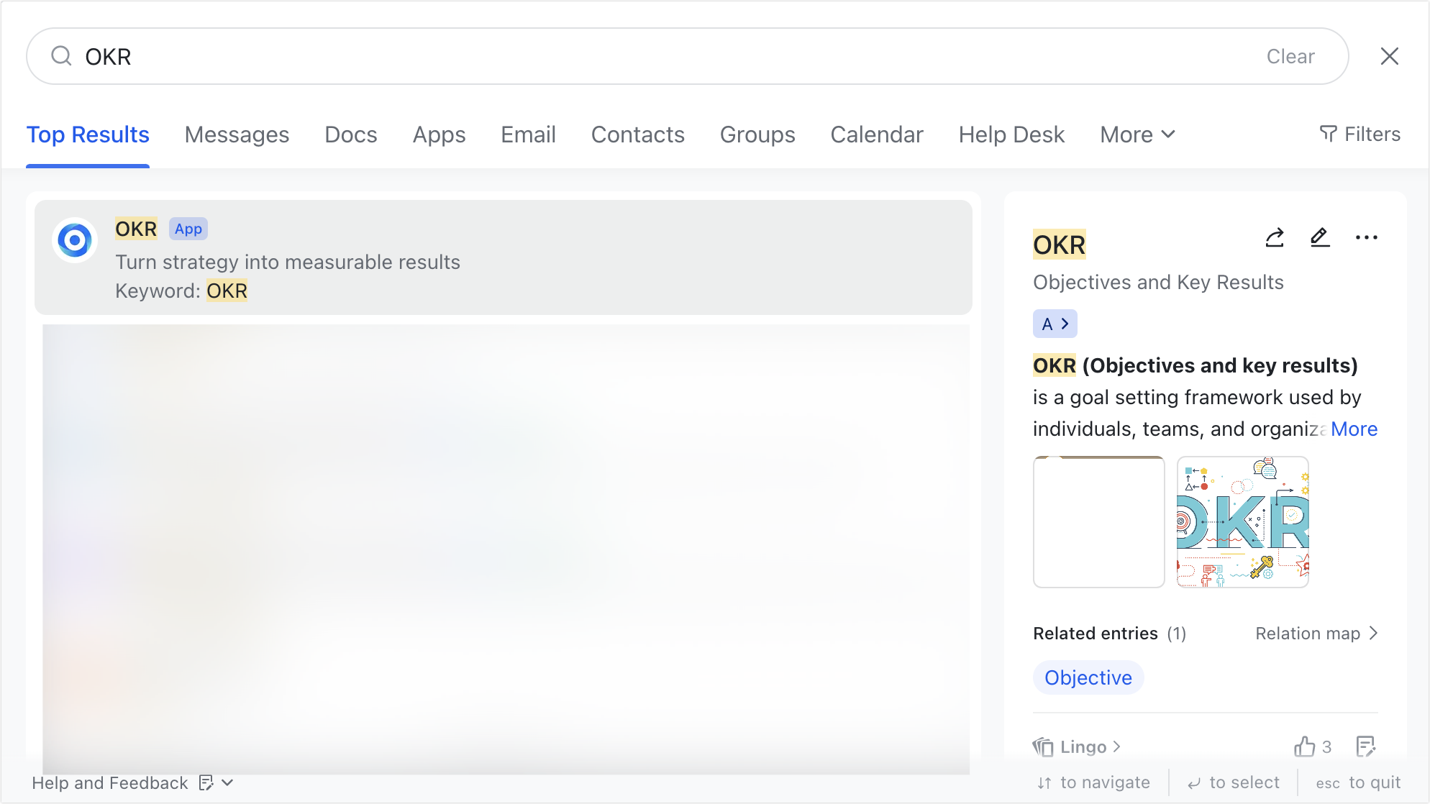This screenshot has width=1430, height=804.
Task: Clear the search query
Action: coord(1290,56)
